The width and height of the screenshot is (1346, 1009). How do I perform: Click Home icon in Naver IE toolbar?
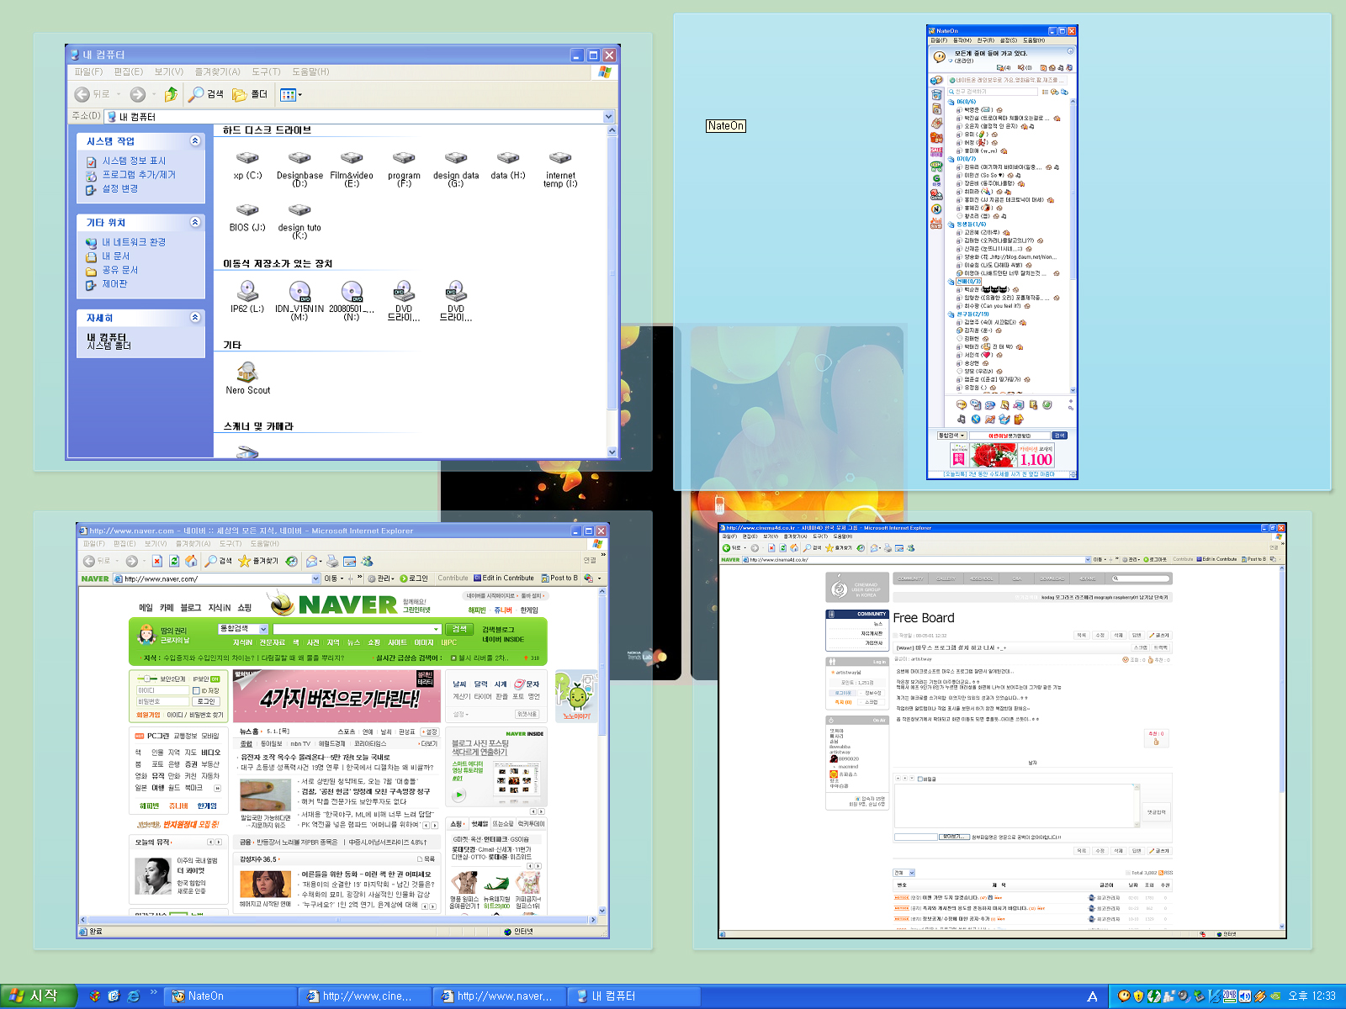pos(191,561)
